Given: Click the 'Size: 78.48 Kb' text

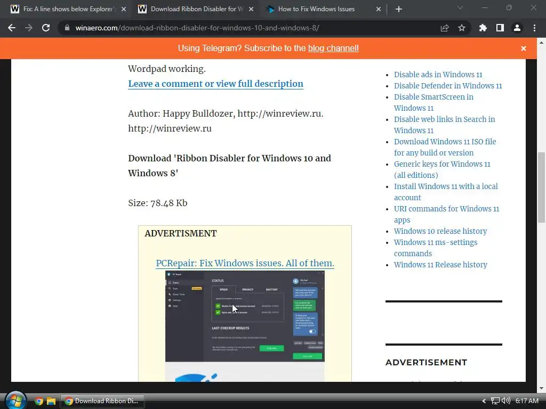Looking at the screenshot, I should click(158, 203).
